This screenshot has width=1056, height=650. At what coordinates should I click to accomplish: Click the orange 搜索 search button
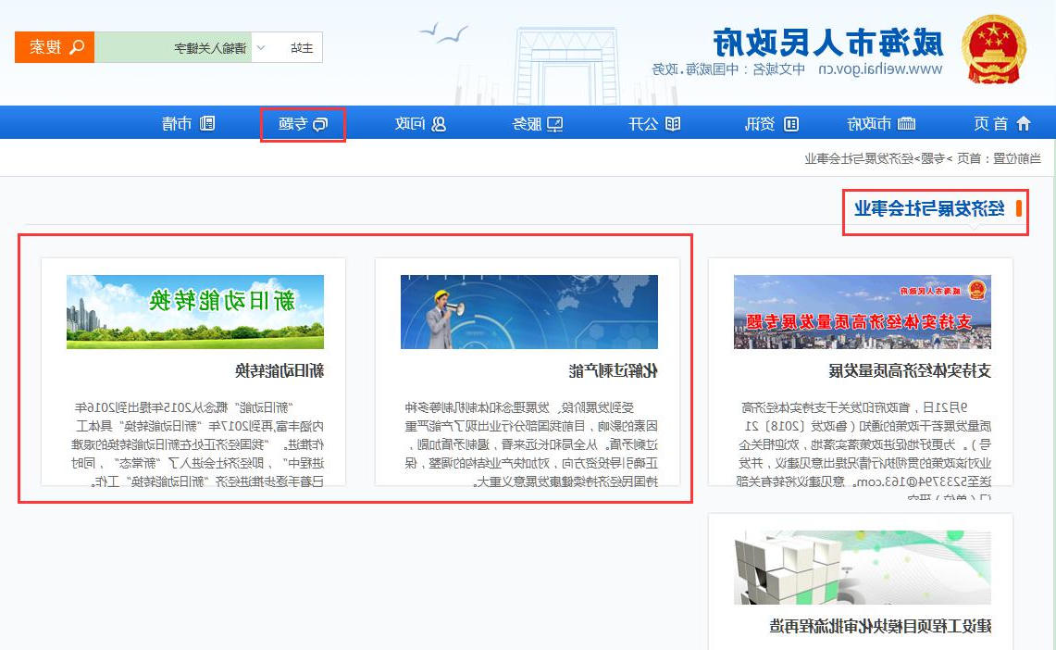click(55, 47)
